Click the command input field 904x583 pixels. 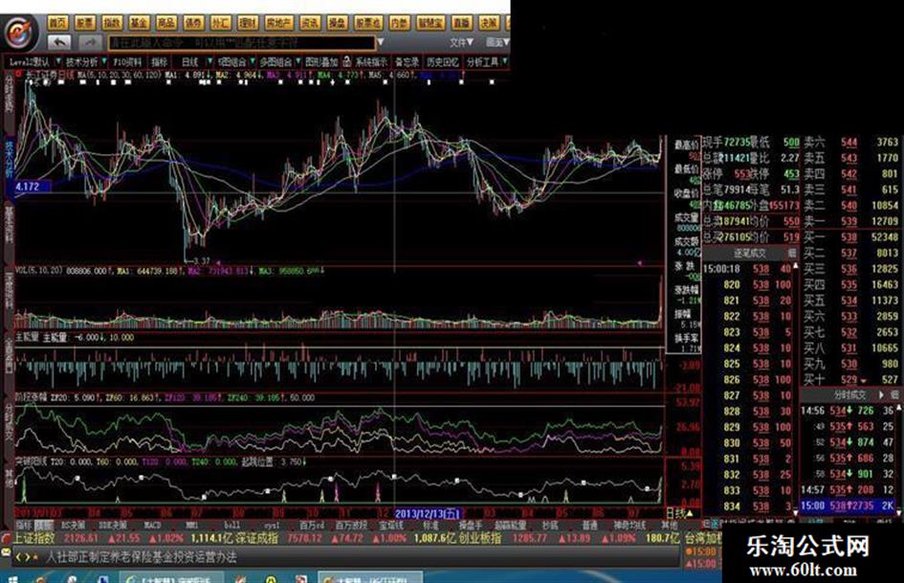pos(242,43)
